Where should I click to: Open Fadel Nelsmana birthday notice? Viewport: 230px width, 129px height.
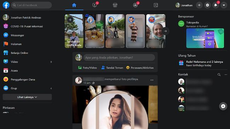click(x=202, y=64)
